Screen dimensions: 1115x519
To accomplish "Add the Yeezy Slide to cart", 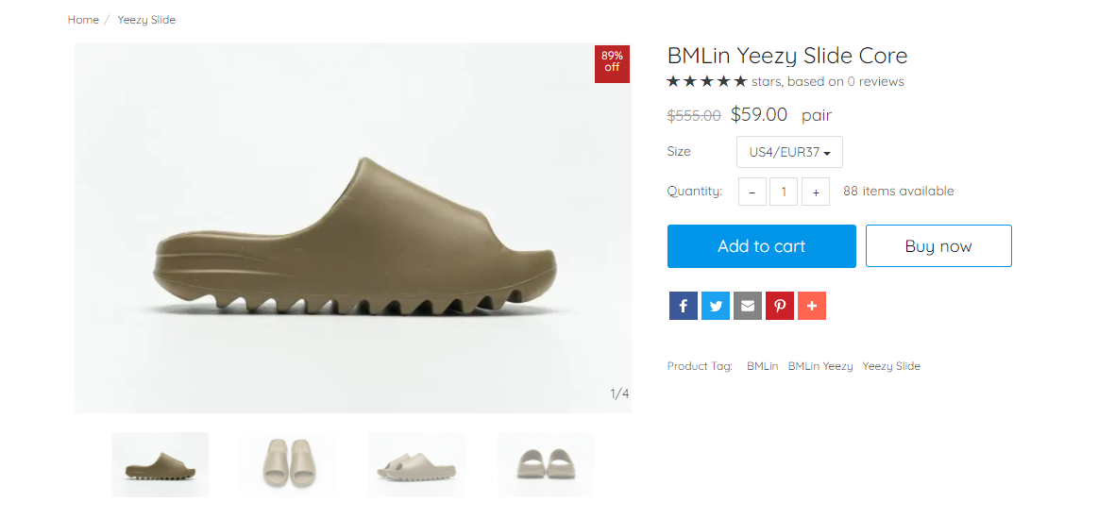I will [x=762, y=246].
